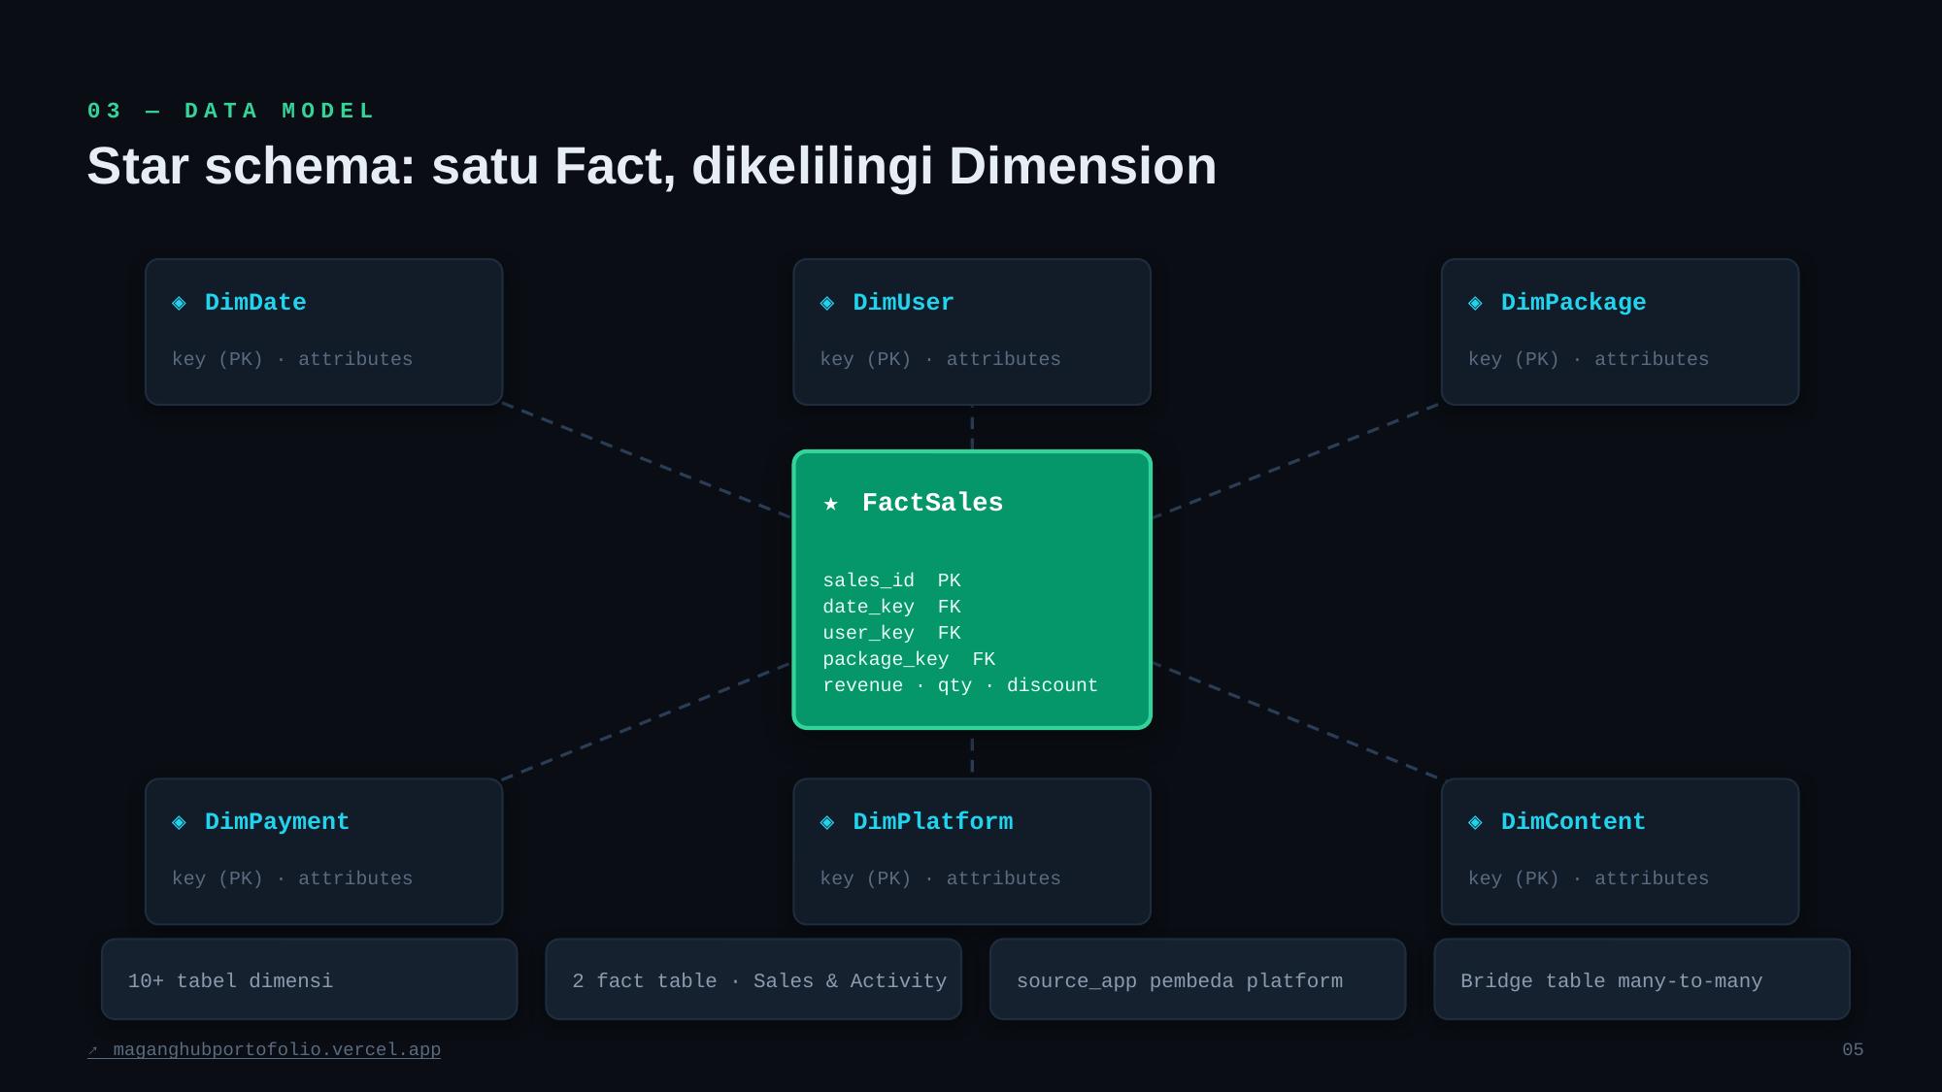Viewport: 1942px width, 1092px height.
Task: Click the diamond icon beside DimUser
Action: click(827, 303)
